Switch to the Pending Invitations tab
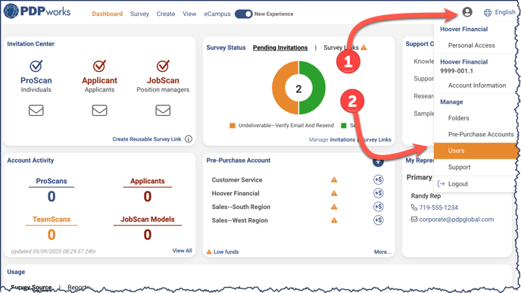The image size is (521, 293). coord(280,48)
